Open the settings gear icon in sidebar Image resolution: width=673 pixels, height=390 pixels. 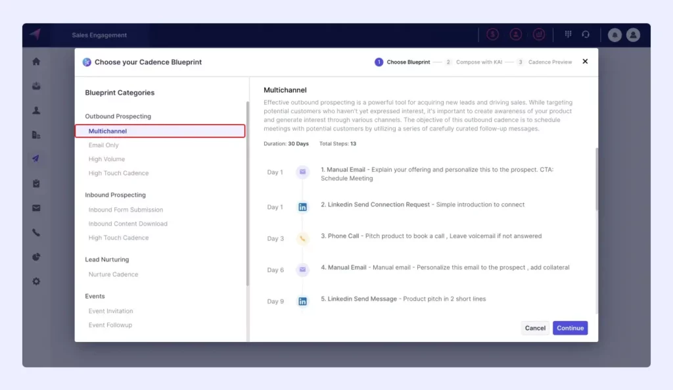pos(36,281)
